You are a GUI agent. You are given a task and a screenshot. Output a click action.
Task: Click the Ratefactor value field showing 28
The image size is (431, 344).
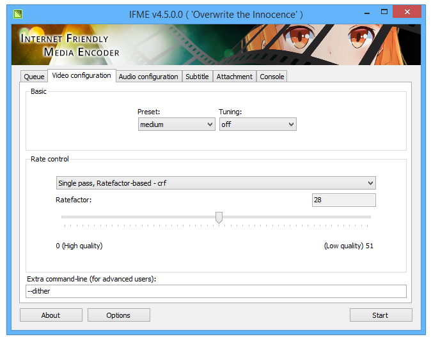pyautogui.click(x=343, y=200)
